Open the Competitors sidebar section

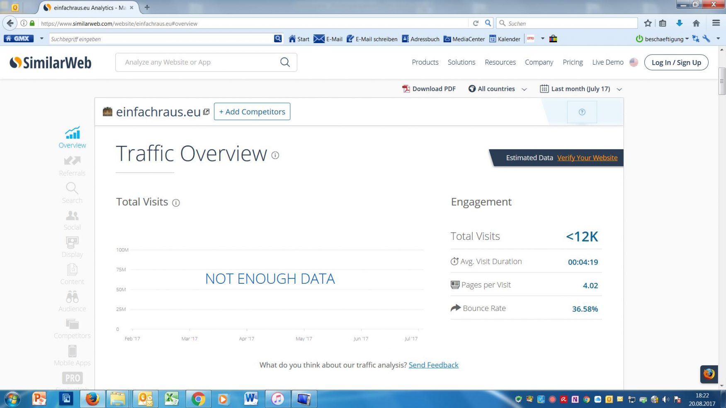[x=72, y=329]
